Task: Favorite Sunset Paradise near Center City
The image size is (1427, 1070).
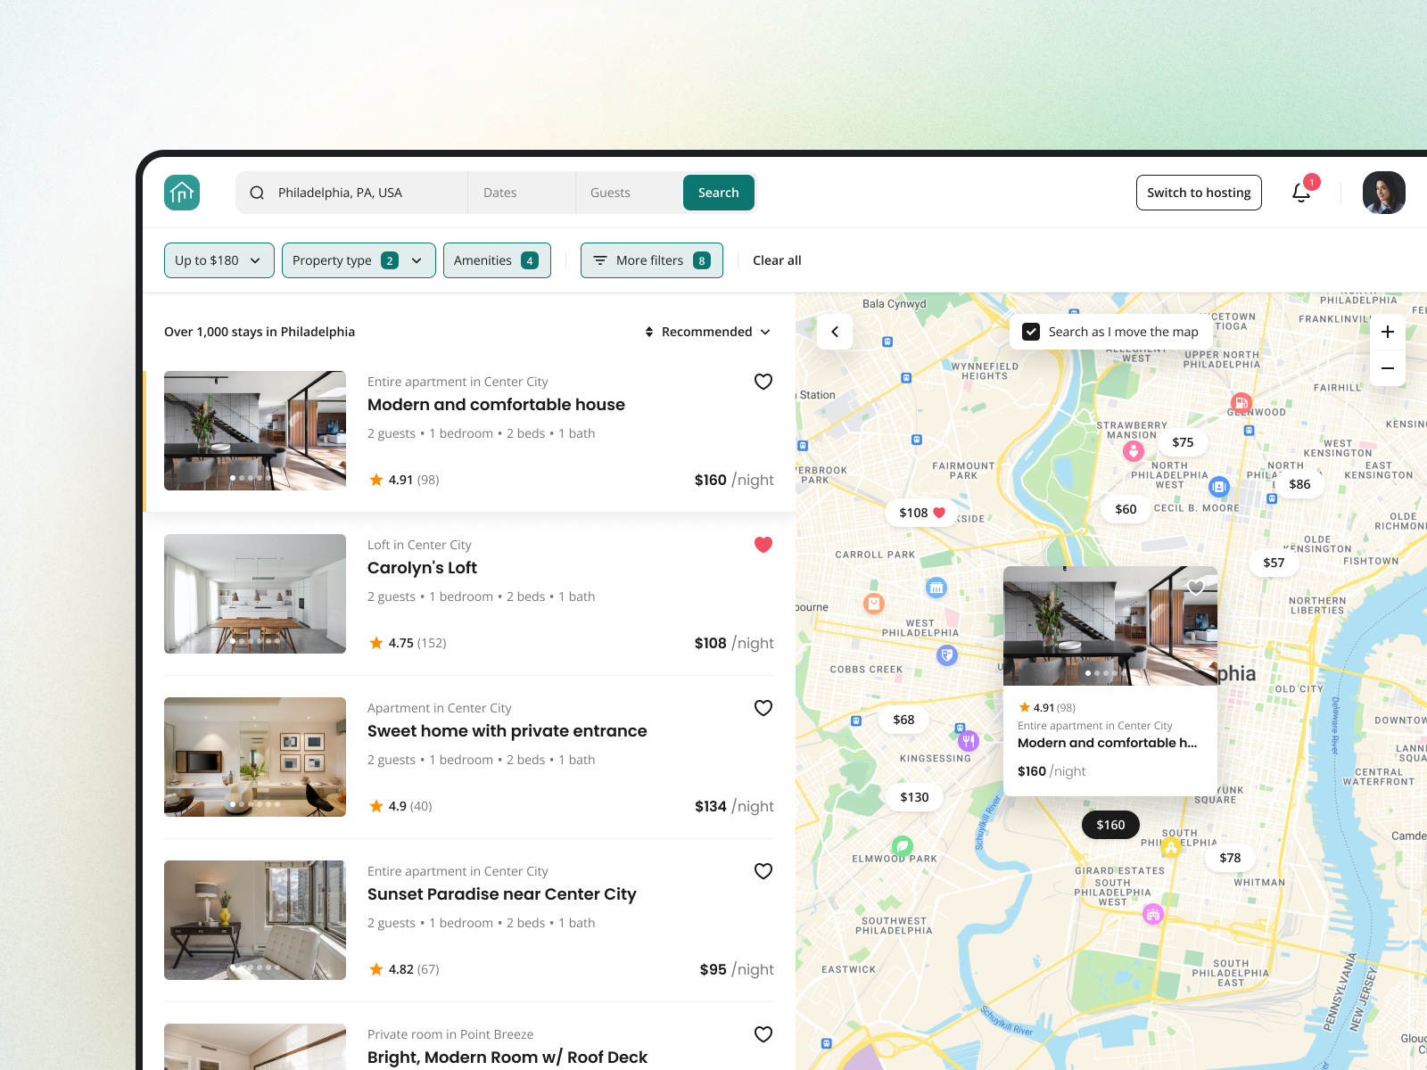Action: 763,871
